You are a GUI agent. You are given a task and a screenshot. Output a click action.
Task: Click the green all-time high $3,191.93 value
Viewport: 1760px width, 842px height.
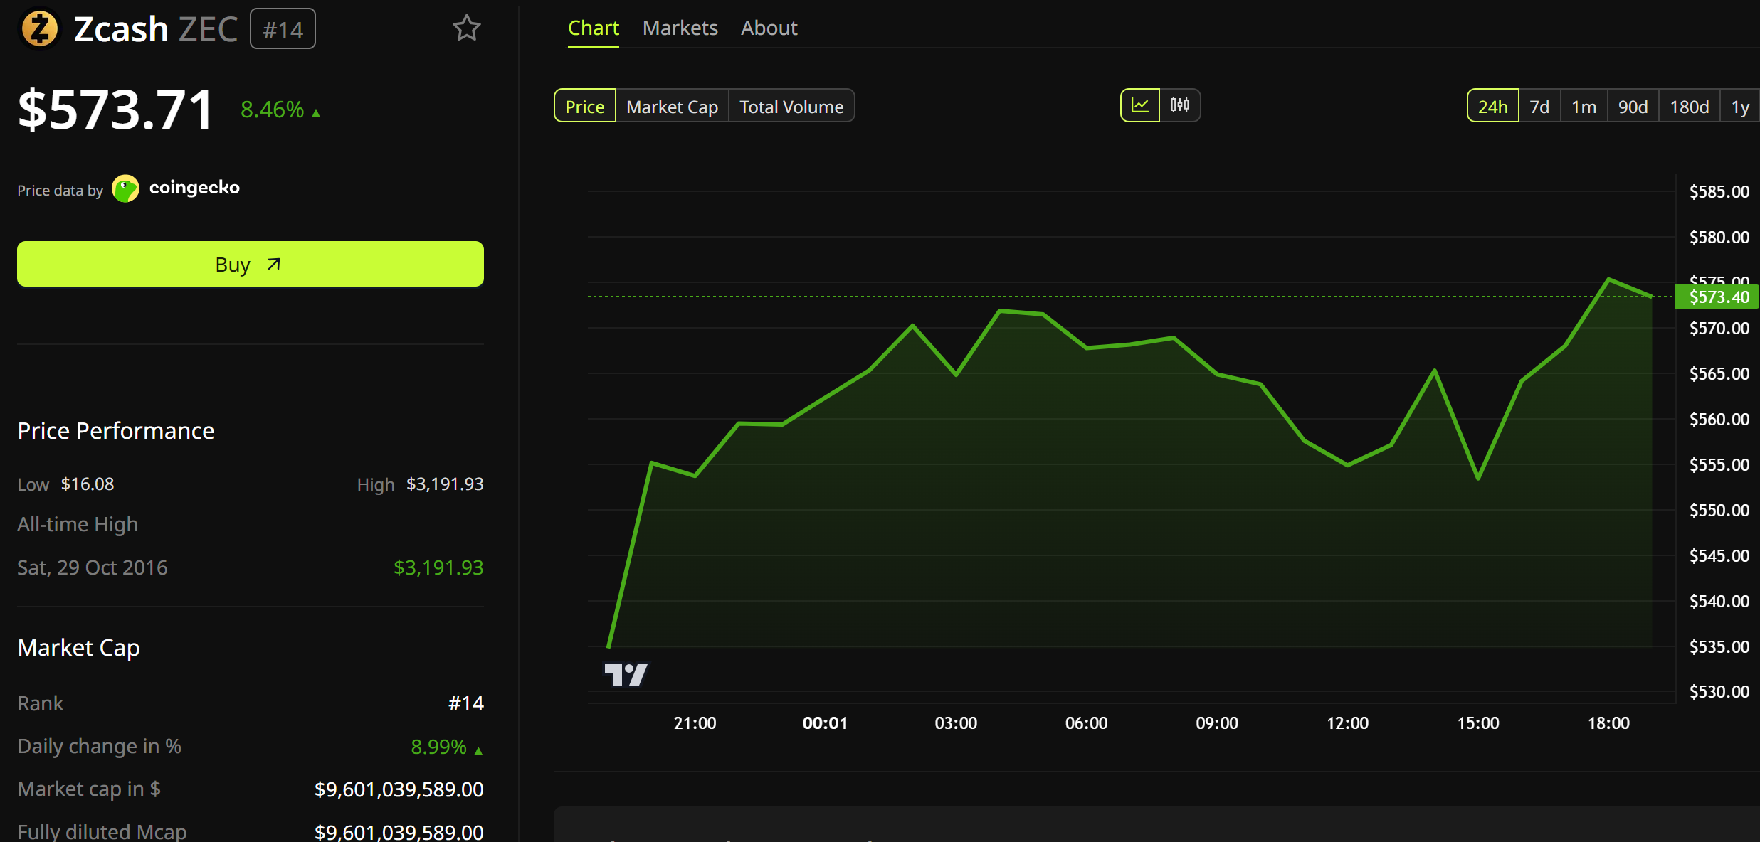pos(438,567)
